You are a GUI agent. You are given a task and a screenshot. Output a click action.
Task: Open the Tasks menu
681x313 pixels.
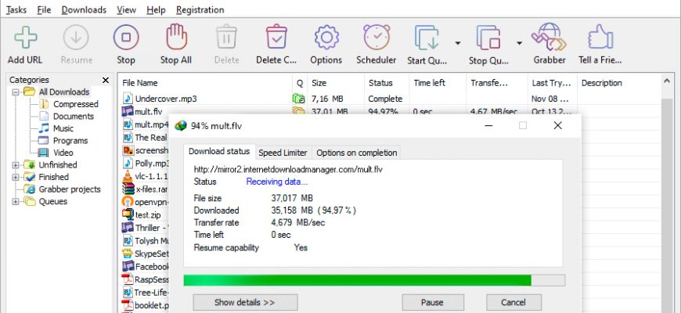click(16, 9)
